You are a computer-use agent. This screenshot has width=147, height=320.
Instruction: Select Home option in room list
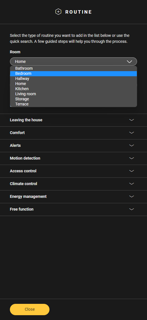point(73,84)
